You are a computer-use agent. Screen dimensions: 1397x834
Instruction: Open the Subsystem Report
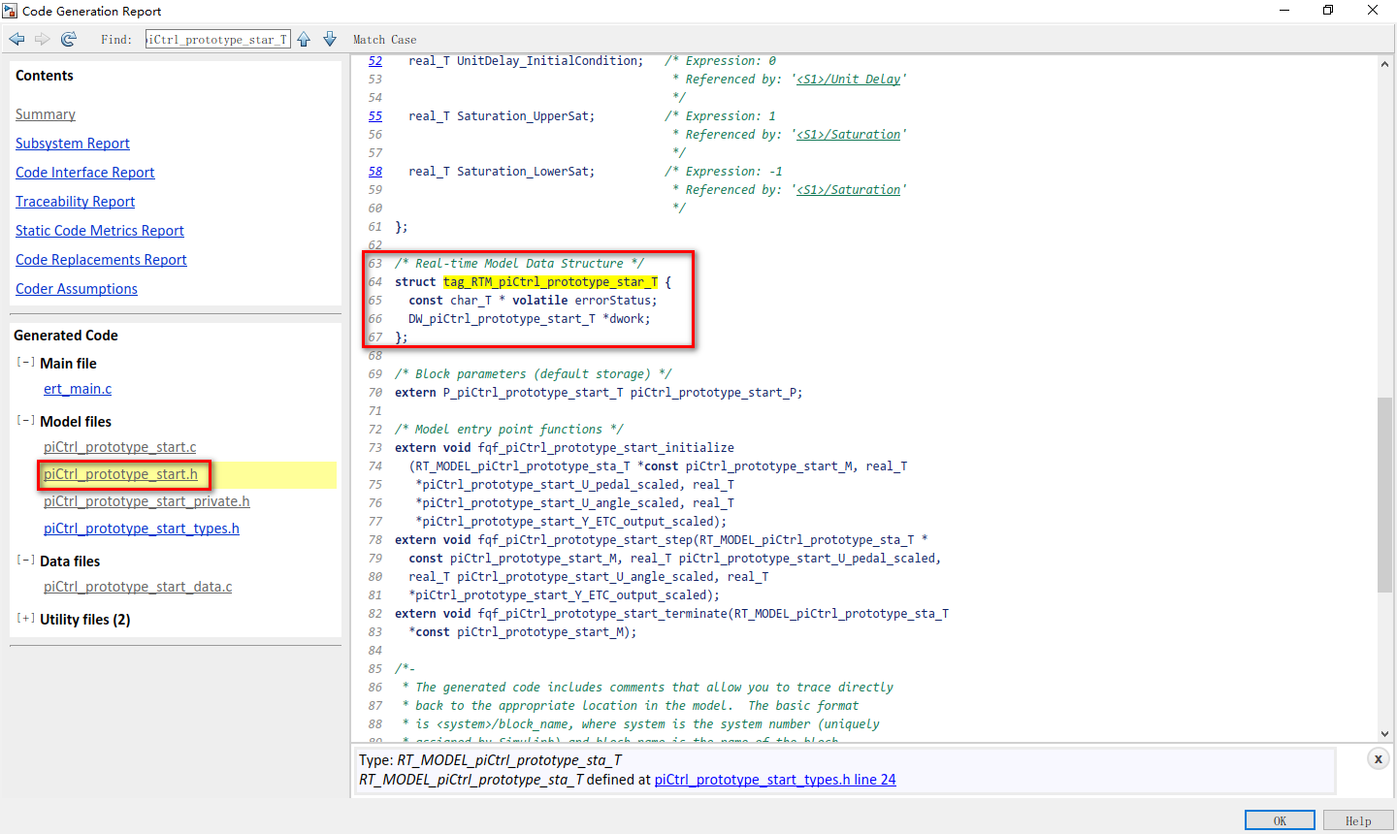pyautogui.click(x=73, y=144)
